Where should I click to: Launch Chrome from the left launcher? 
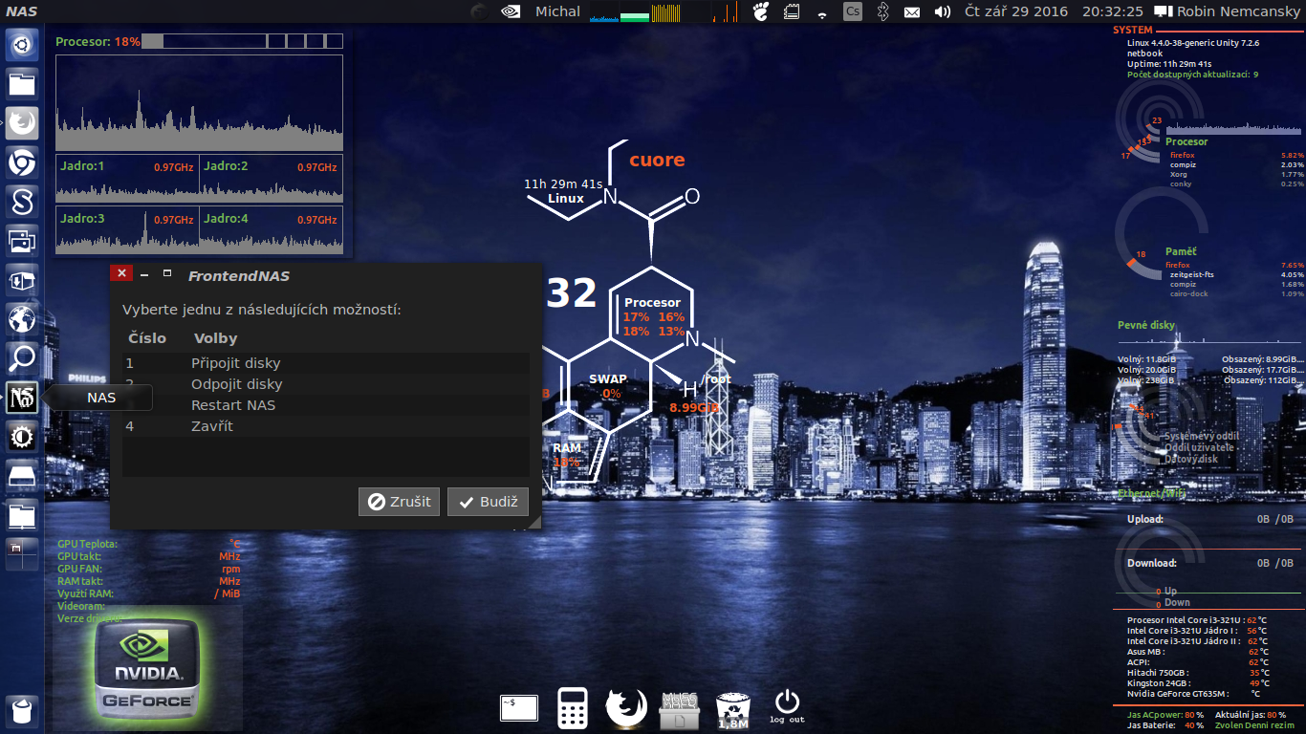pyautogui.click(x=22, y=163)
